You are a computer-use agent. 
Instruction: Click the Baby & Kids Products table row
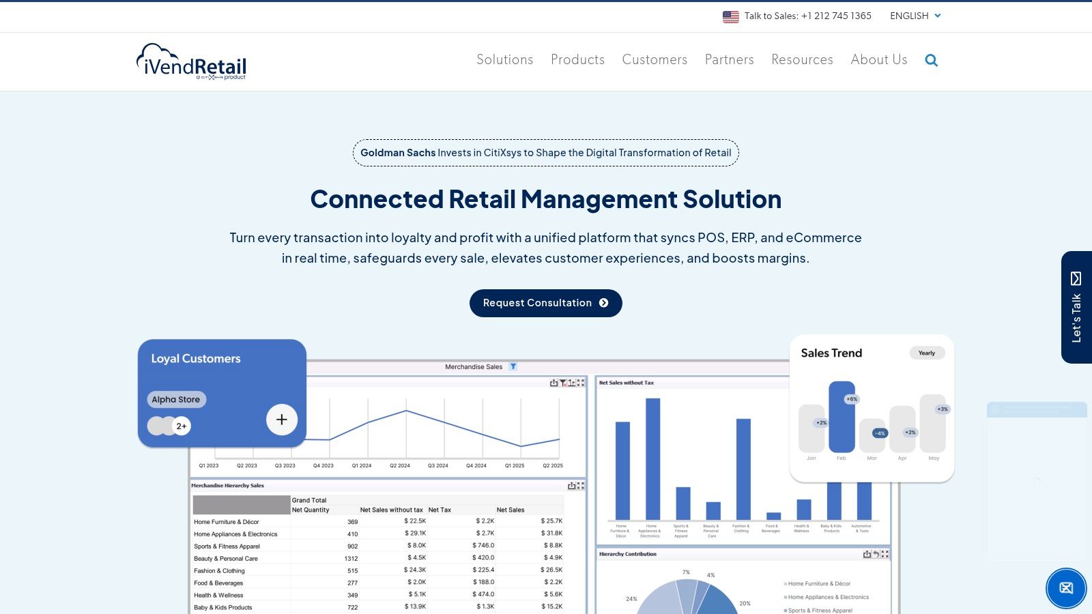tap(378, 607)
